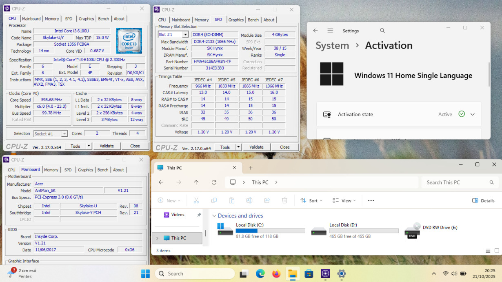Click the Validate button in CPU tab window
The height and width of the screenshot is (282, 502).
point(107,146)
